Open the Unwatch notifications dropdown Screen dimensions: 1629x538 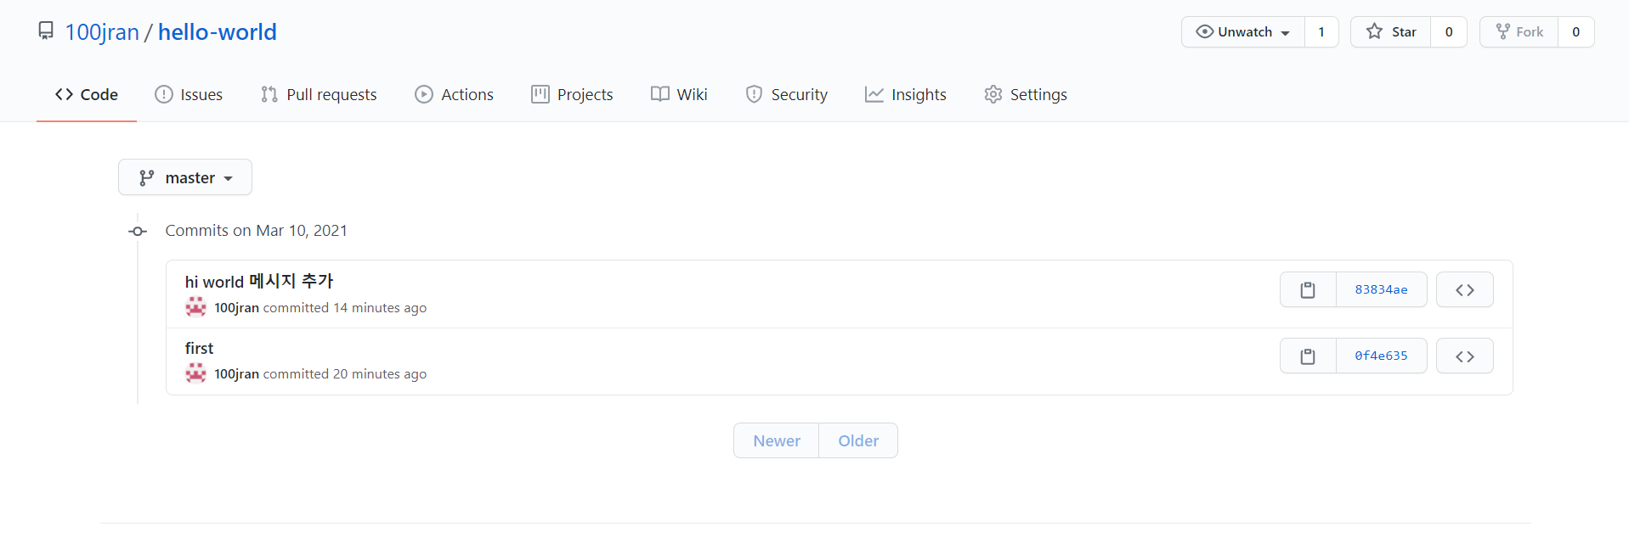1243,32
